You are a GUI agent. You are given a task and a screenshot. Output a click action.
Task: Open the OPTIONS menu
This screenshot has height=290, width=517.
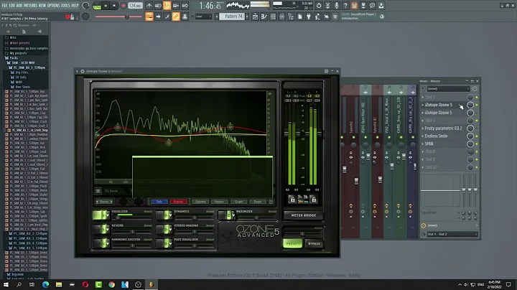pos(53,5)
